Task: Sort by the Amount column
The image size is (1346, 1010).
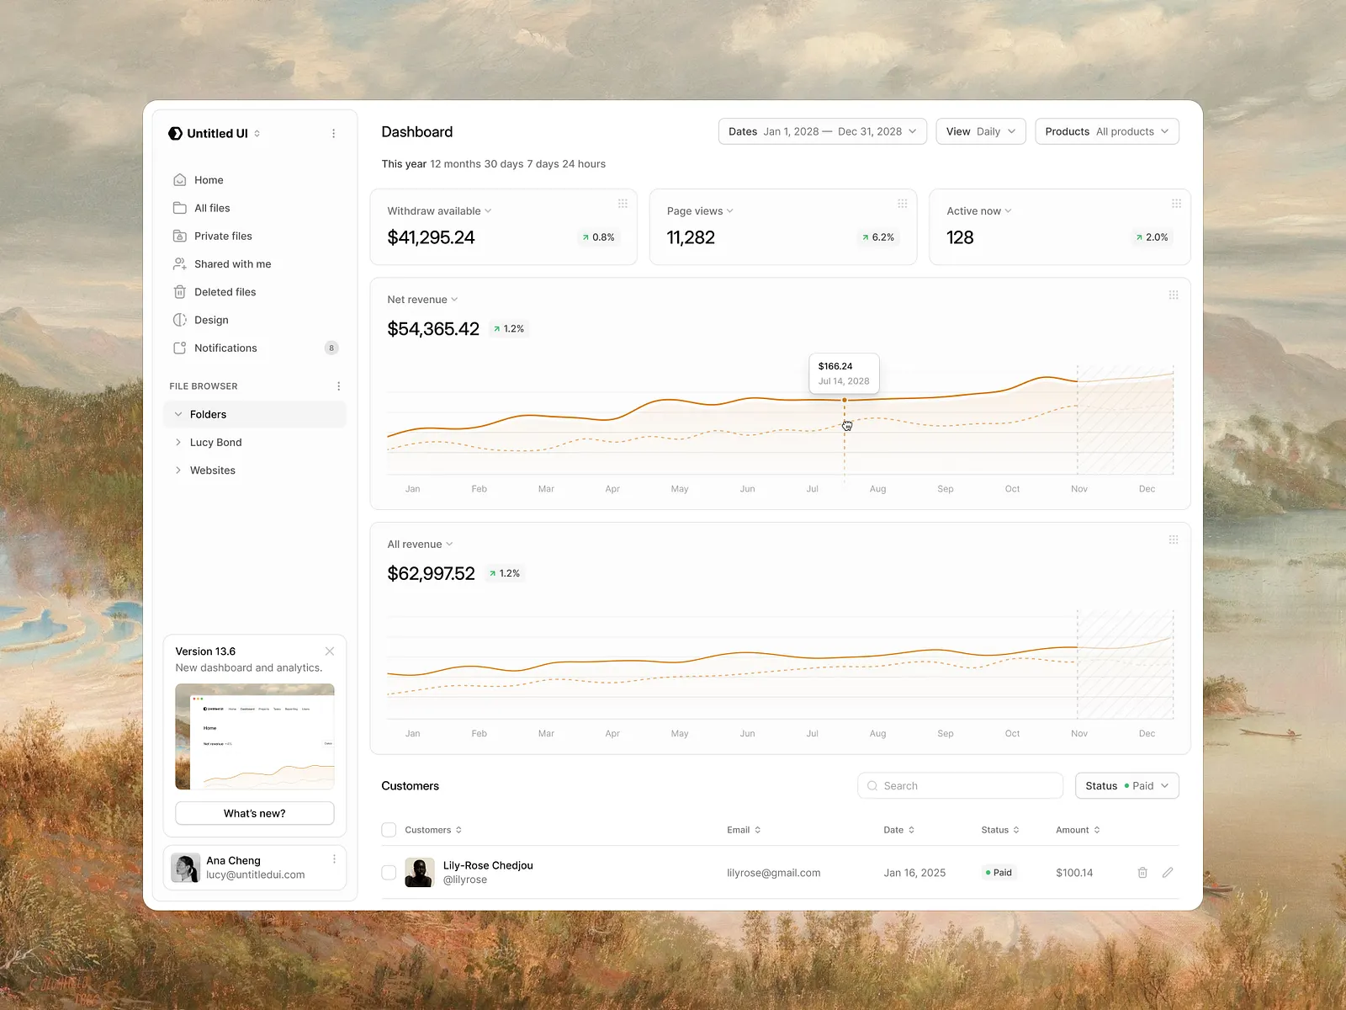Action: click(1078, 830)
